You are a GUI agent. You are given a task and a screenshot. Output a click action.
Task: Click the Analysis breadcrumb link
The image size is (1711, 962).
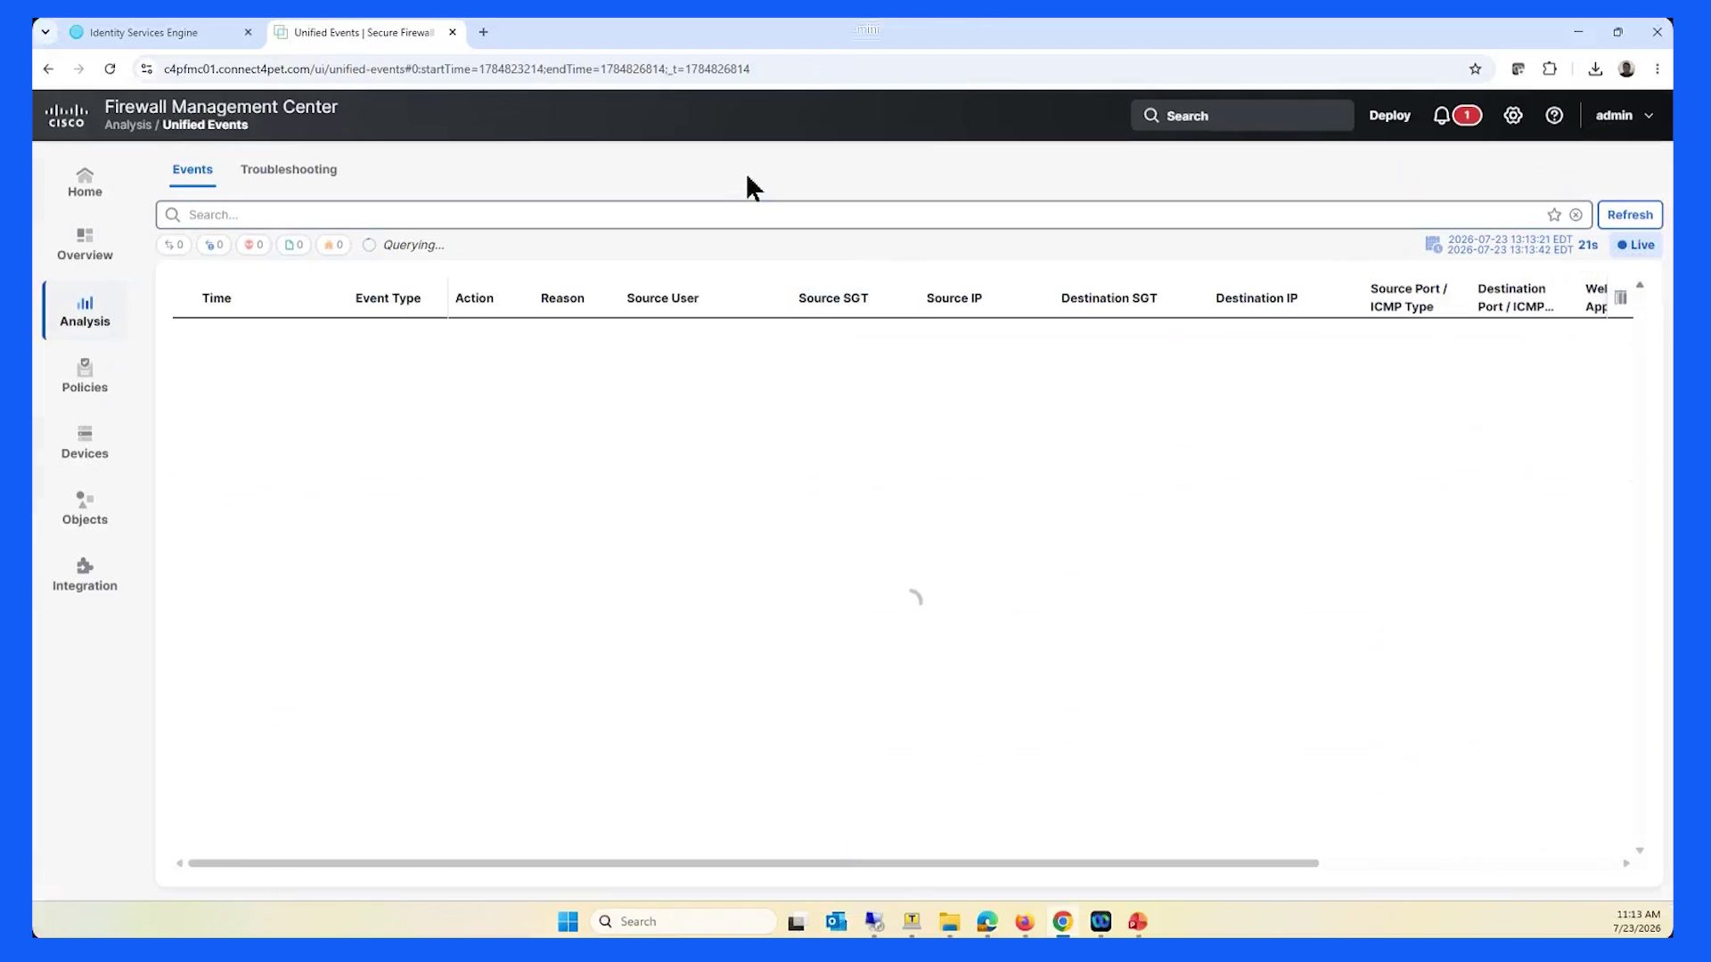127,126
